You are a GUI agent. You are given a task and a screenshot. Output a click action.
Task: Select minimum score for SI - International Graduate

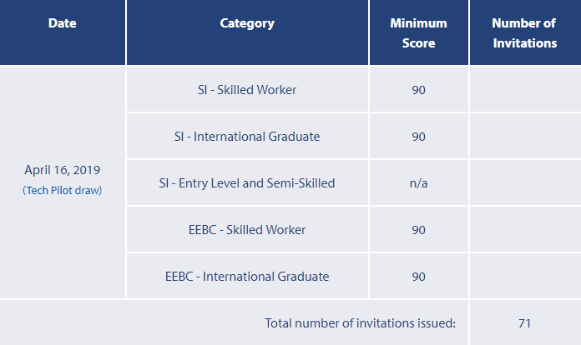click(418, 136)
